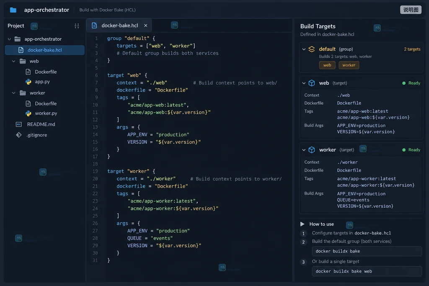Click file icon on docker-bake.hcl tab
Viewport: 429px width, 286px height.
pyautogui.click(x=94, y=26)
